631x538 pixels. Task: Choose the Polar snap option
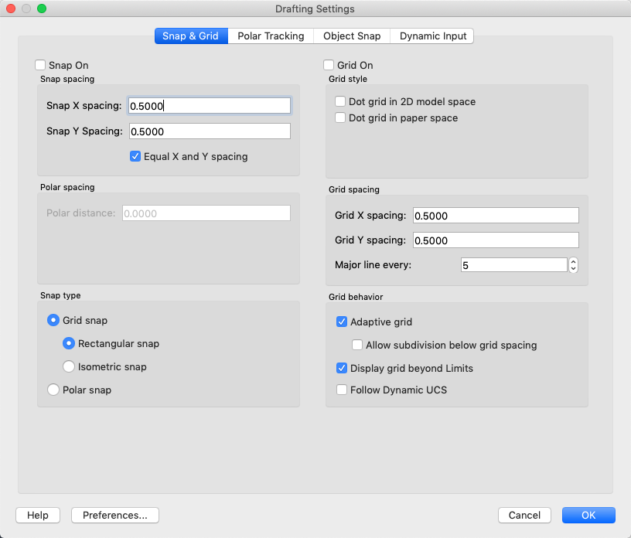click(53, 390)
